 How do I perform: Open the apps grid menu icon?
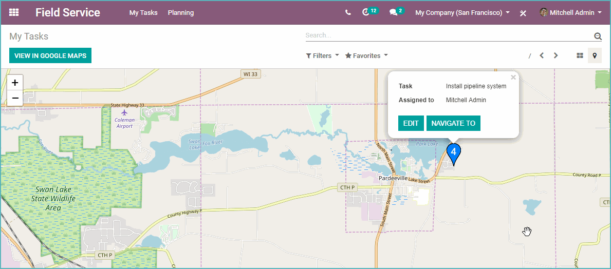pyautogui.click(x=14, y=12)
